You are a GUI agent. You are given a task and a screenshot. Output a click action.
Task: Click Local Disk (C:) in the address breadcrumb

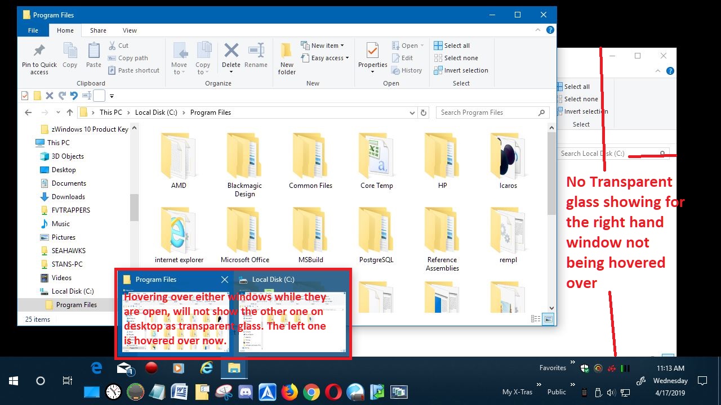(x=156, y=112)
